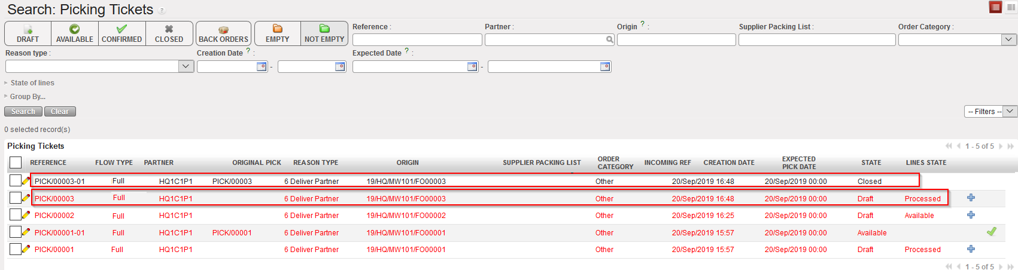Select the Closed state filter
1018x270 pixels.
(x=169, y=33)
